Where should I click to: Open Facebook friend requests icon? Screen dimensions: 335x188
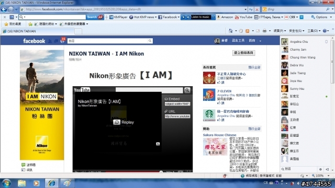tap(50, 41)
